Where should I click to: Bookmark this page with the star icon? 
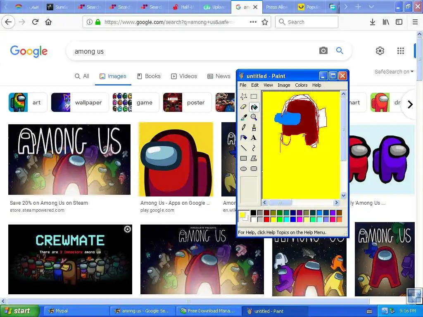pyautogui.click(x=265, y=22)
